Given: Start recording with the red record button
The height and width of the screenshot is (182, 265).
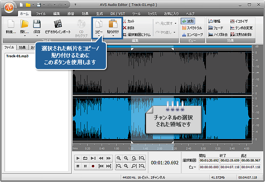Looking at the screenshot, I should (x=93, y=166).
